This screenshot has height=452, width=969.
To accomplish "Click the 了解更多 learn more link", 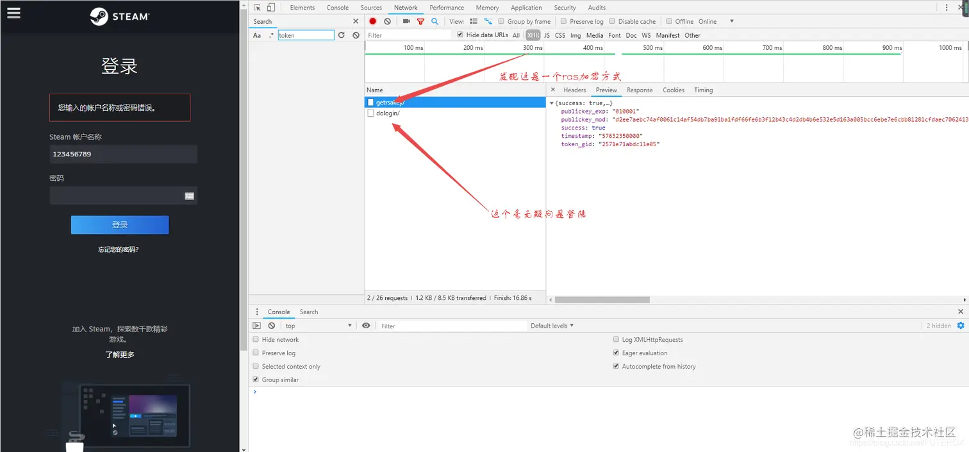I will click(x=120, y=355).
